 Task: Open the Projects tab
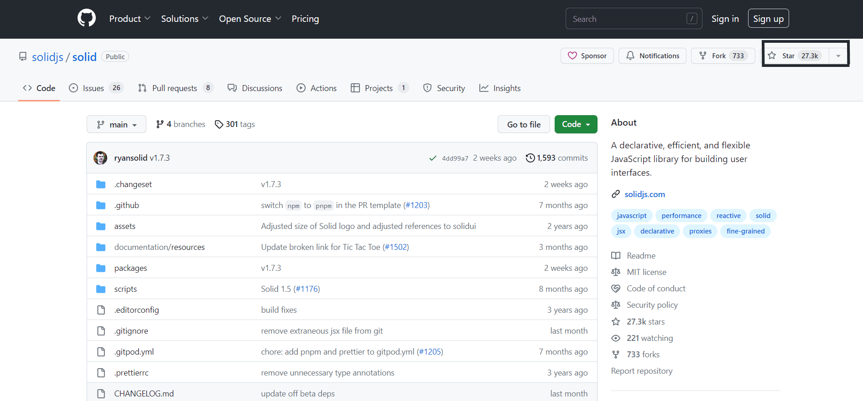380,88
